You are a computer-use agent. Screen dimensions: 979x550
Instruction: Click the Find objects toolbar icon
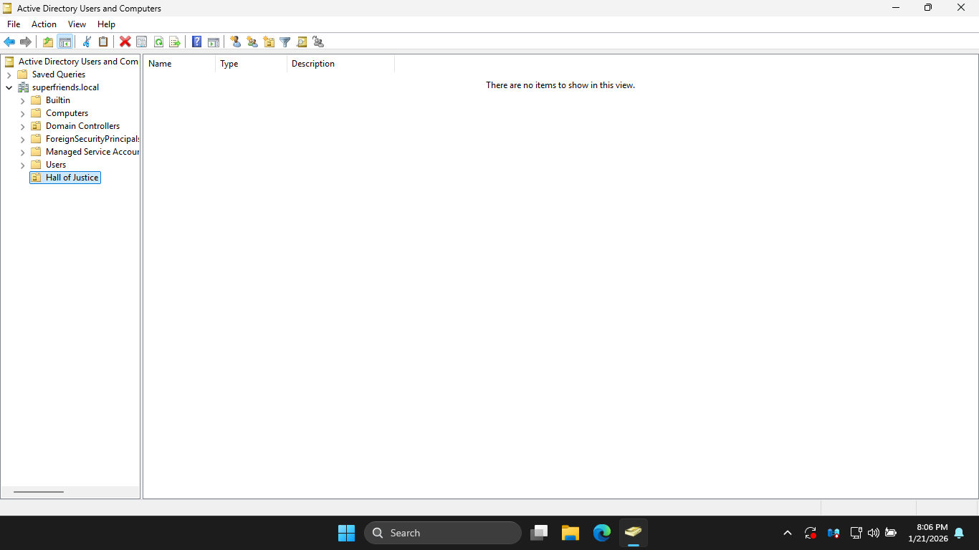tap(302, 42)
